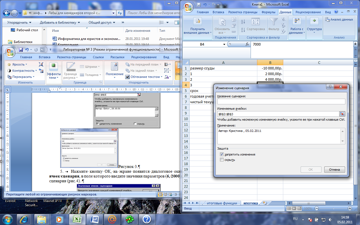Open Вставка tab in Word ribbon

pyautogui.click(x=45, y=57)
